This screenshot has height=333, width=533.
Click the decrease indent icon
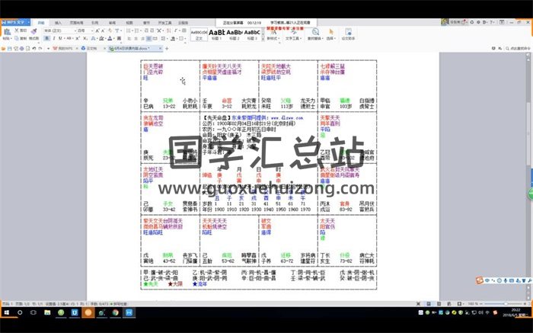click(147, 30)
